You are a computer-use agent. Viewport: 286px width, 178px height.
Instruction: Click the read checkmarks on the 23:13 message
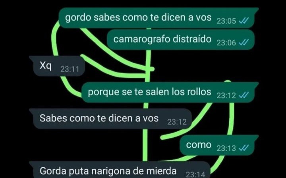click(243, 148)
